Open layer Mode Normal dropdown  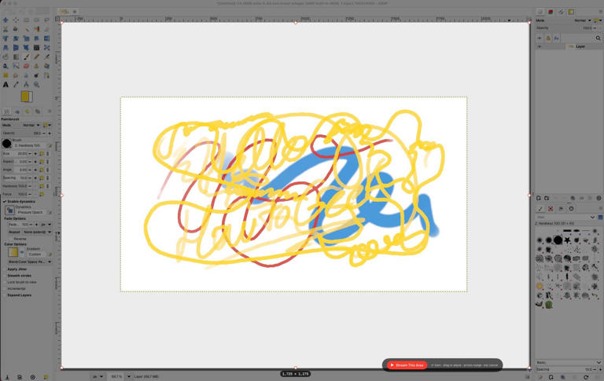pyautogui.click(x=584, y=20)
